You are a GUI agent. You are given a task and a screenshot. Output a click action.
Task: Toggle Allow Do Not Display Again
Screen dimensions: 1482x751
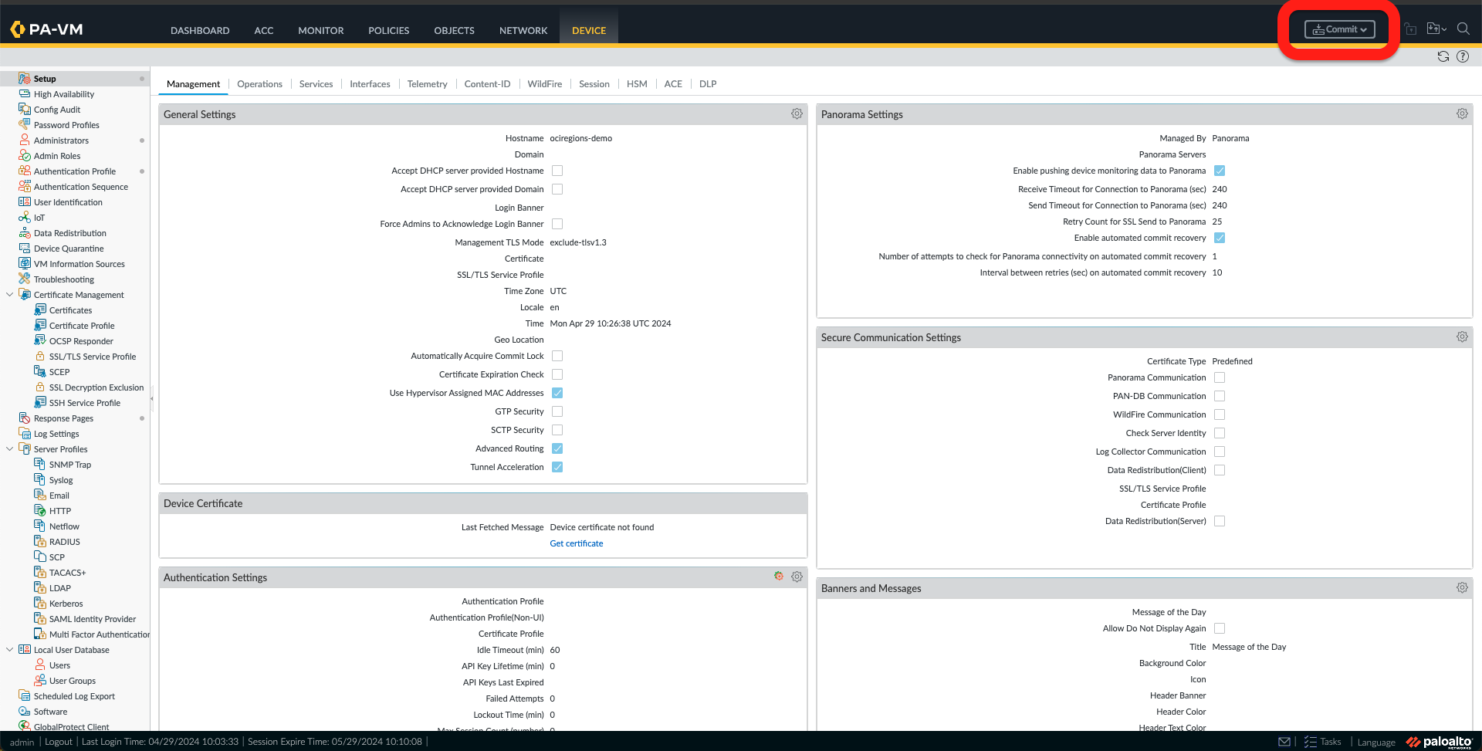1219,628
